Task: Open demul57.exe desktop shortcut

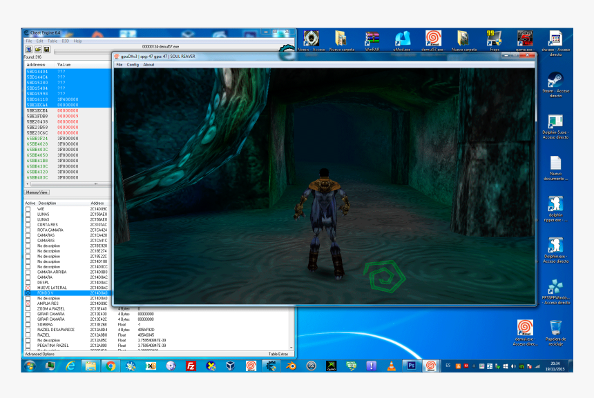Action: point(433,41)
